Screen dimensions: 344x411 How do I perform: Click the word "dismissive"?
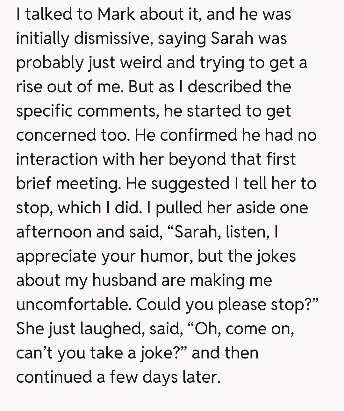(x=113, y=39)
